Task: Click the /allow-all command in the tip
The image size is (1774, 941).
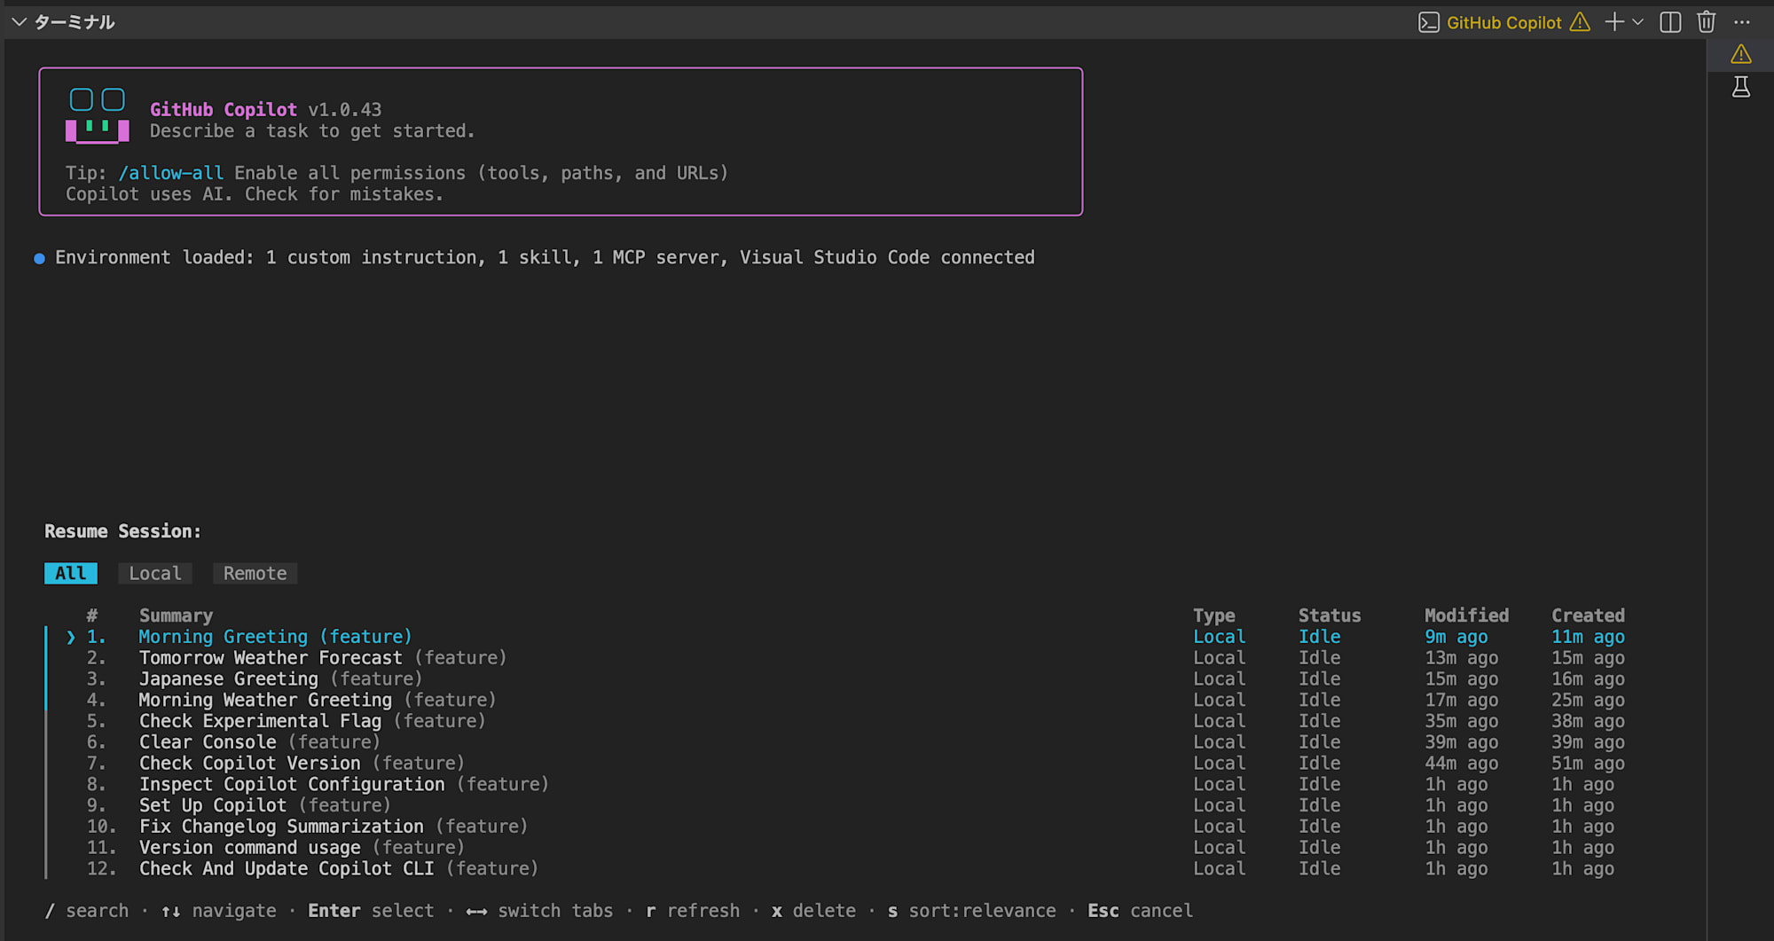Action: 170,173
